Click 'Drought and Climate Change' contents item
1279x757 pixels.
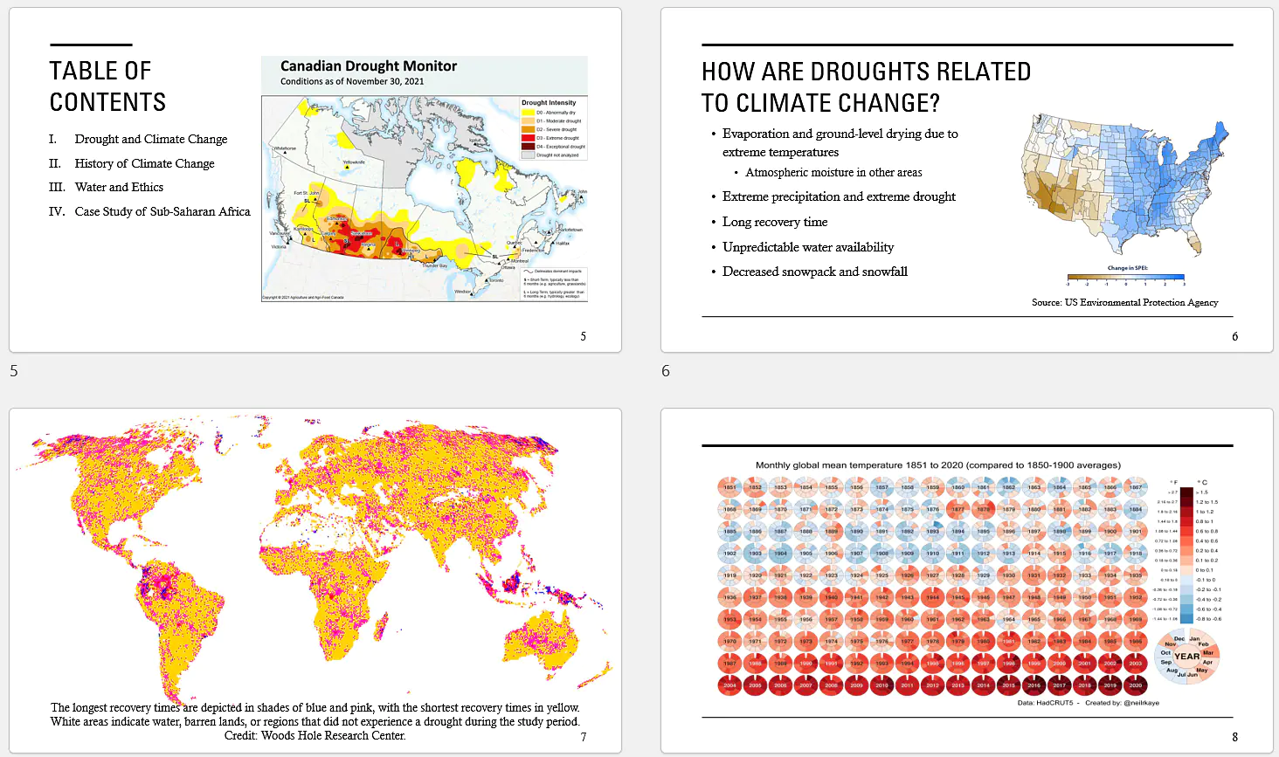pyautogui.click(x=151, y=139)
